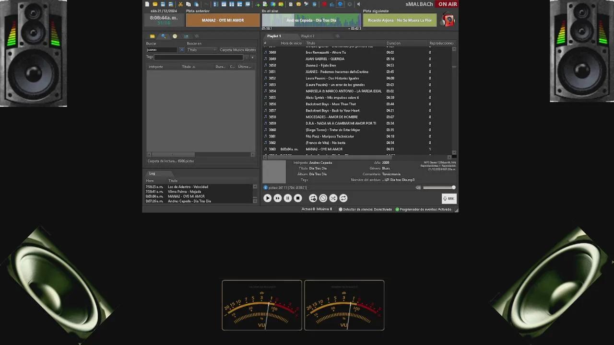Click the Pista siguiente Ricardo Arjona box
This screenshot has height=345, width=614.
[400, 20]
